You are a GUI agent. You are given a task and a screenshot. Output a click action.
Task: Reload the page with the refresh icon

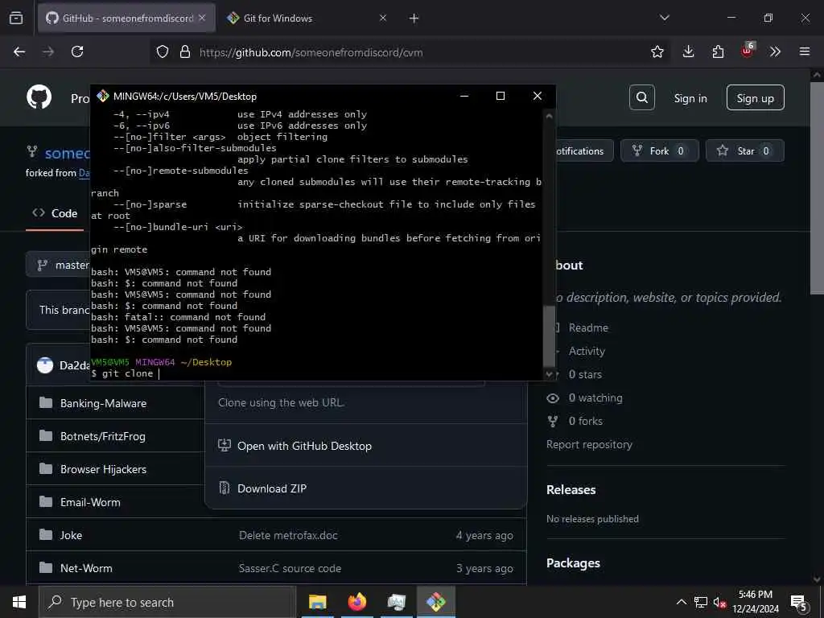(x=77, y=52)
